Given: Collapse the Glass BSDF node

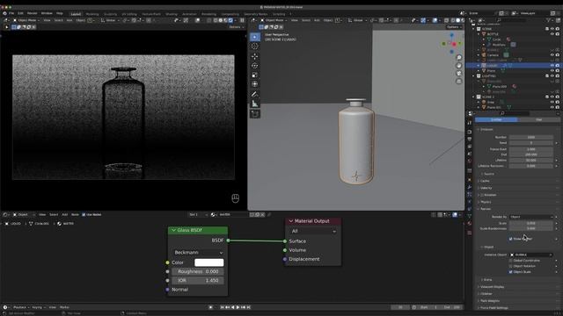Looking at the screenshot, I should 173,230.
